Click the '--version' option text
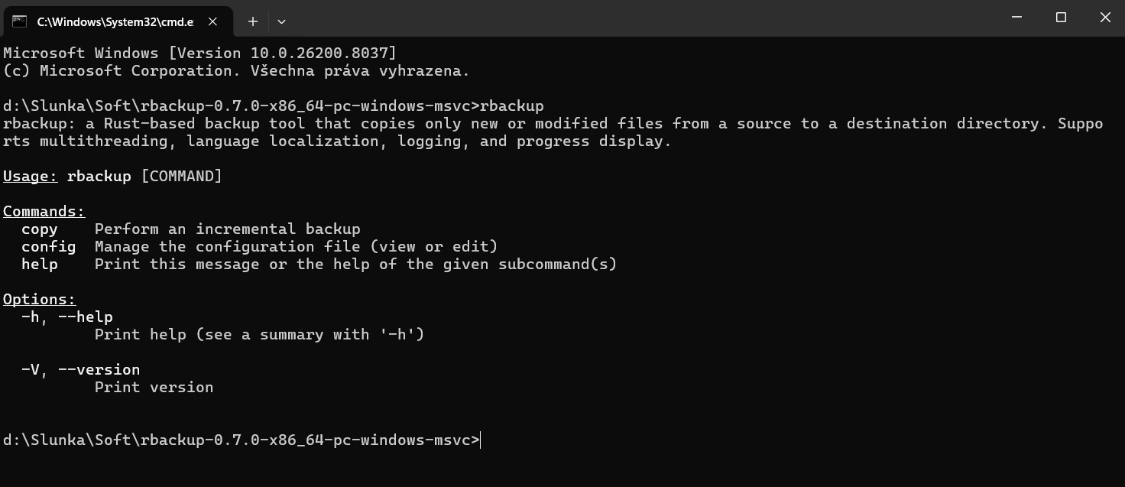The image size is (1125, 487). [99, 369]
